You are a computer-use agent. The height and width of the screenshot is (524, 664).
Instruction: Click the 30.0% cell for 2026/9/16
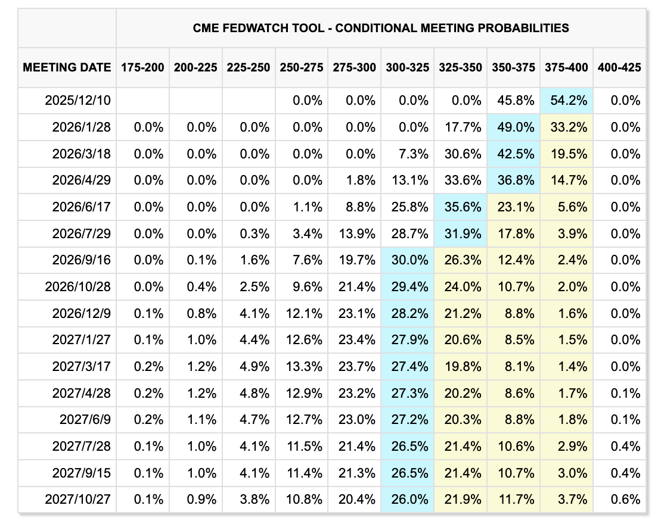click(x=408, y=260)
